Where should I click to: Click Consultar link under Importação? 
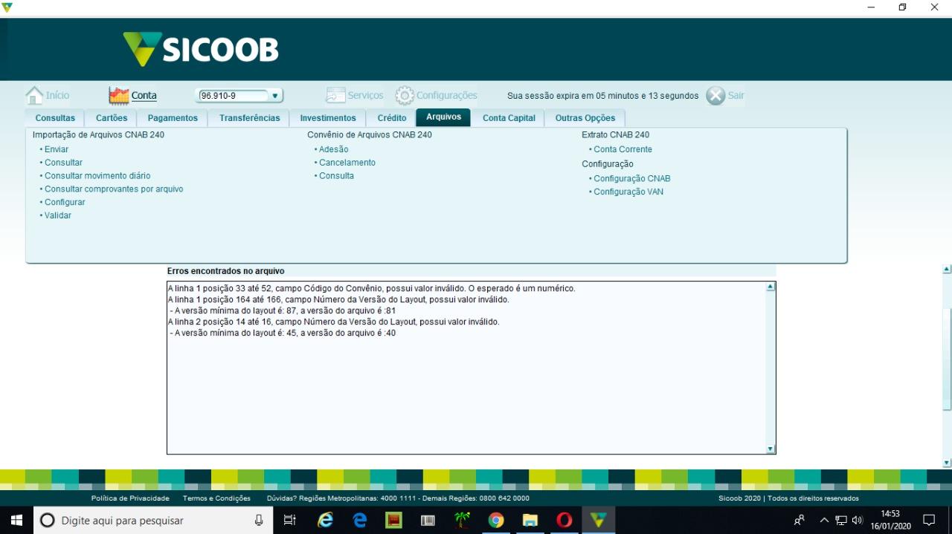[63, 163]
